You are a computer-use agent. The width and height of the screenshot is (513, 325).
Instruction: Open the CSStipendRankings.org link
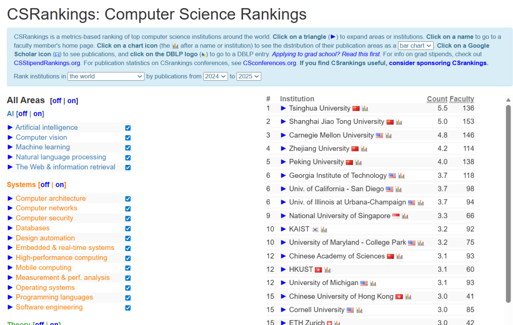coord(47,63)
